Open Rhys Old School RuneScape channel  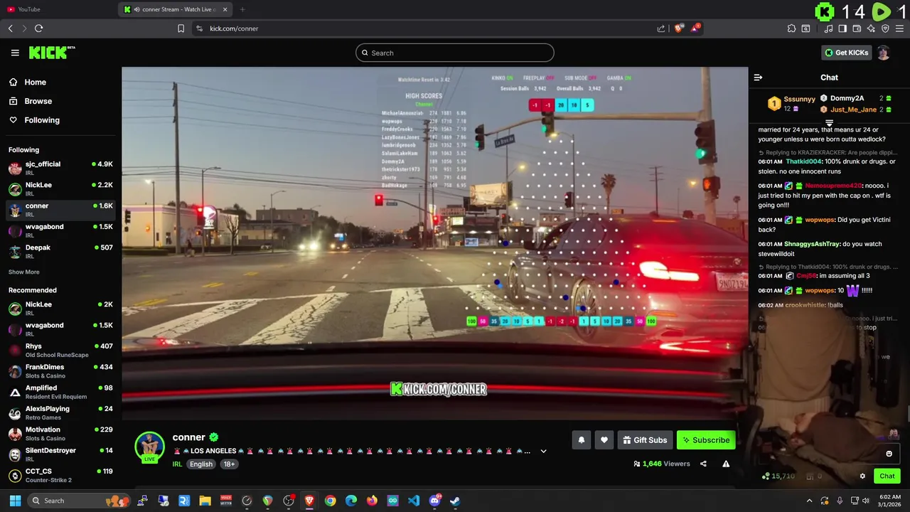click(60, 350)
